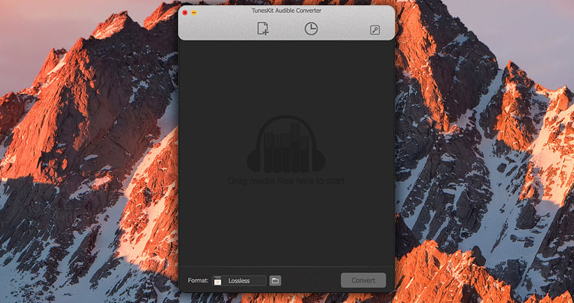Open the output folder icon button
The height and width of the screenshot is (303, 574).
275,281
